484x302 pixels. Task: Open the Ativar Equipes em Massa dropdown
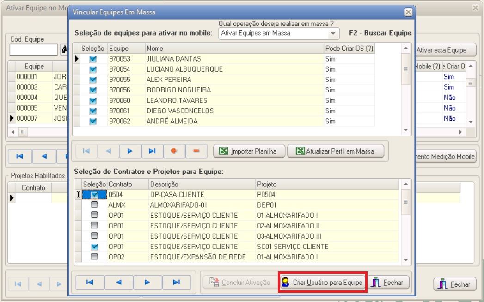tap(333, 33)
